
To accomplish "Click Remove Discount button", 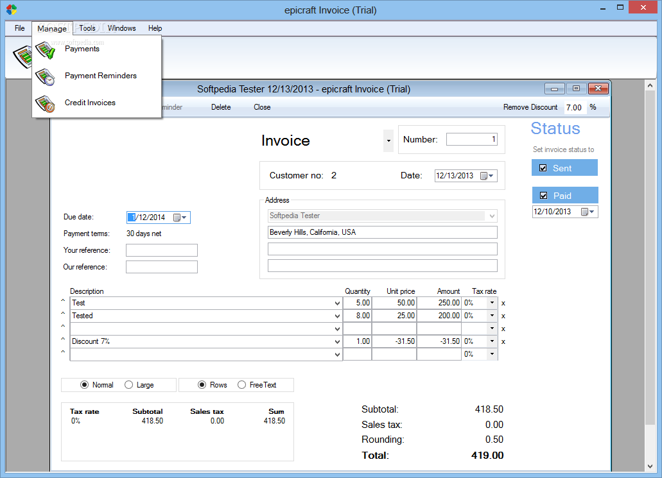I will (530, 107).
